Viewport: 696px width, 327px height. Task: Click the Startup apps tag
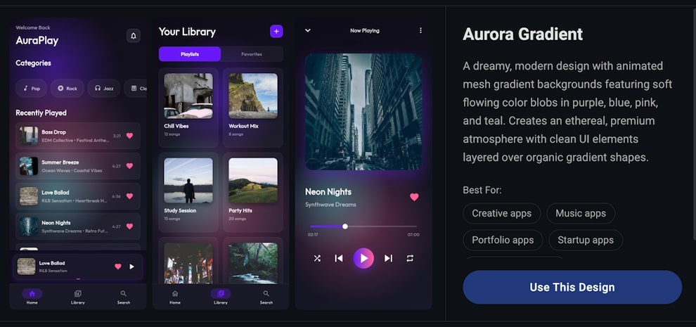pyautogui.click(x=586, y=240)
